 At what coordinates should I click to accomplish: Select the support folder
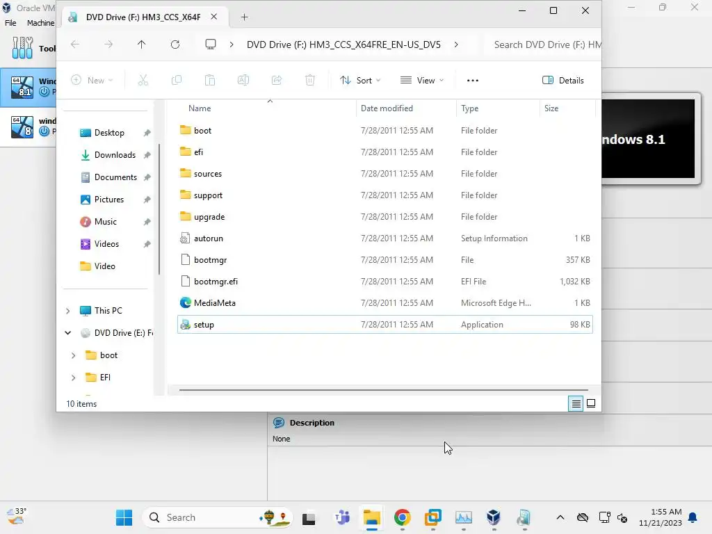[385, 195]
